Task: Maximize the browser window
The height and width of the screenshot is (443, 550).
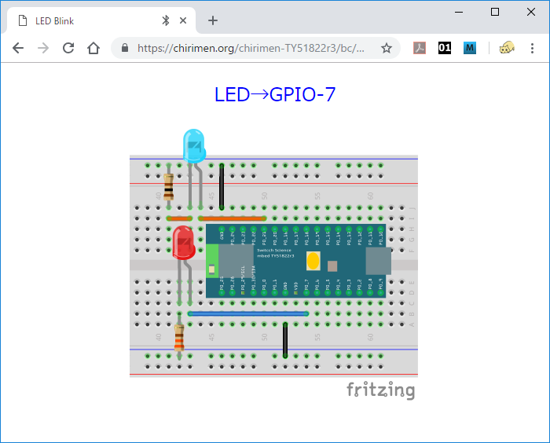Action: (x=495, y=12)
